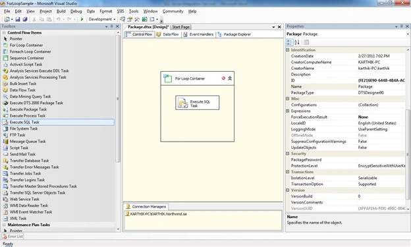
Task: Select the Execute Process Task toolbox item
Action: coord(28,116)
